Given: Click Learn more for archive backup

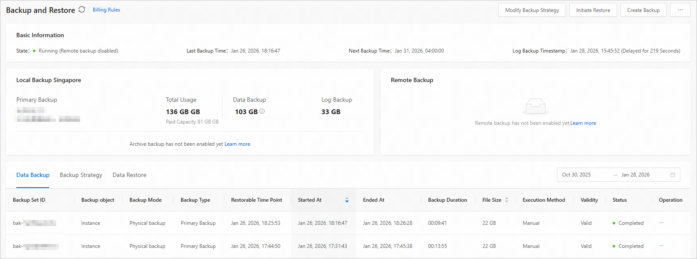Looking at the screenshot, I should 237,144.
